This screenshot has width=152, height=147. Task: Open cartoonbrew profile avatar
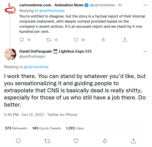click(x=10, y=9)
